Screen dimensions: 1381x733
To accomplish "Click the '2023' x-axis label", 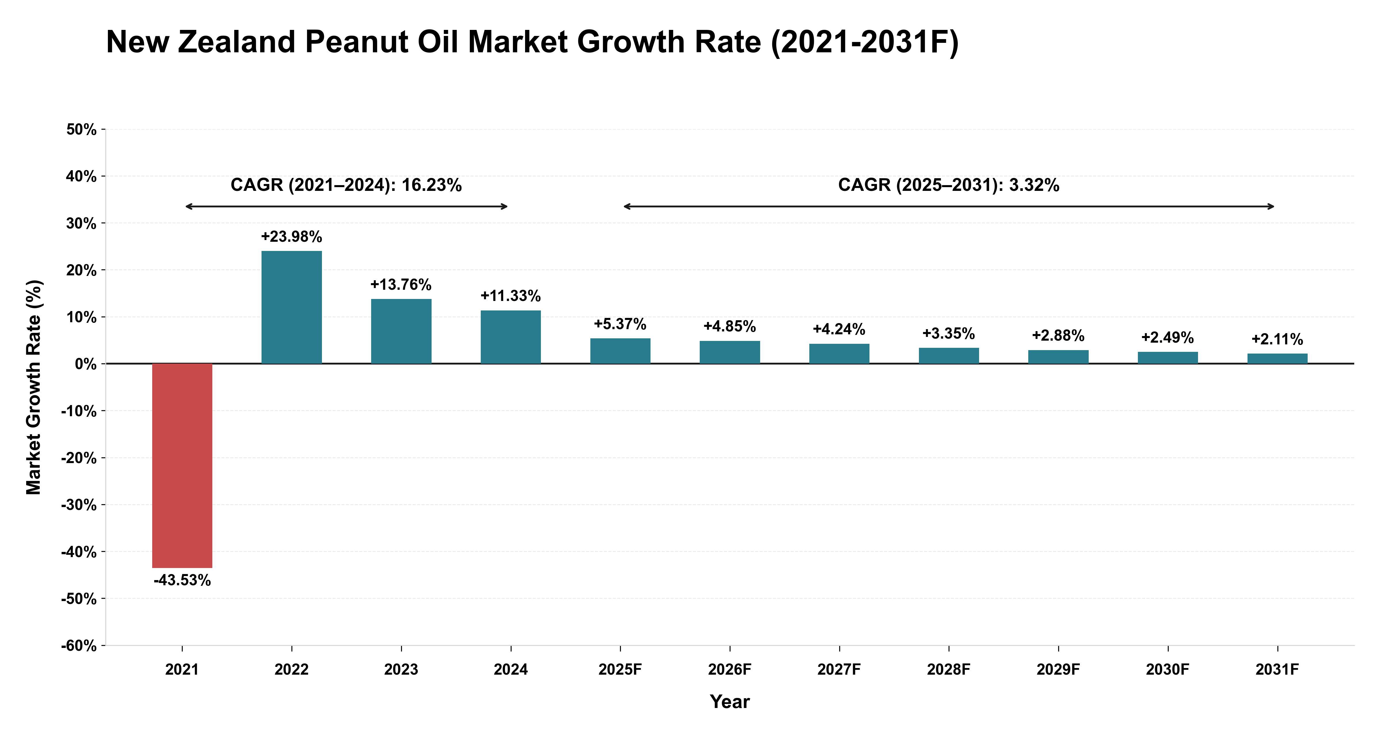I will click(x=401, y=670).
